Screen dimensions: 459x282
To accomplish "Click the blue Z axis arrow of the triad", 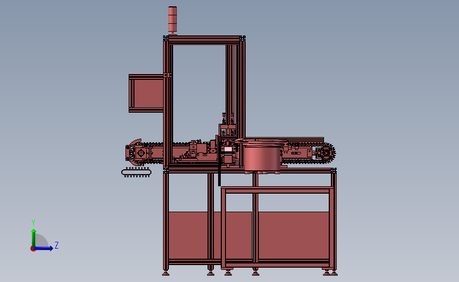I will 43,248.
